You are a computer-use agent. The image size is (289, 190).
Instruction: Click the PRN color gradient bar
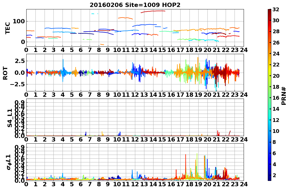pos(269,95)
